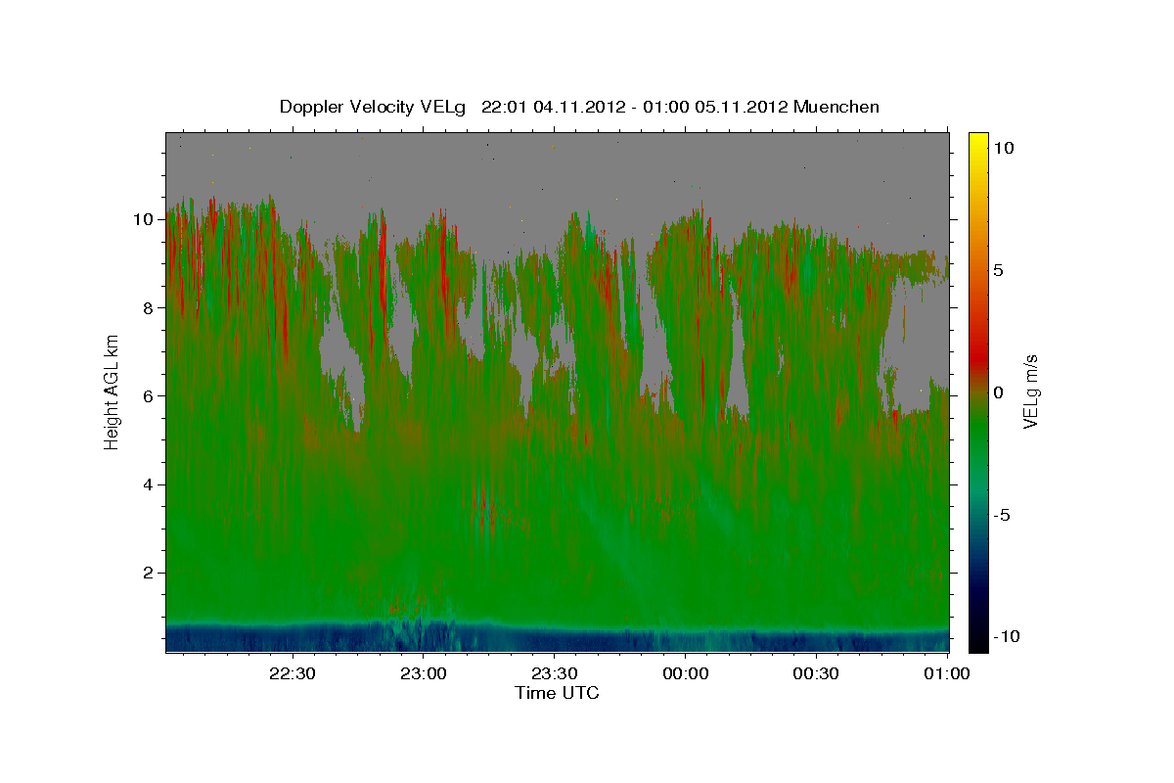The width and height of the screenshot is (1174, 783).
Task: Click the dark blue low-level velocity band
Action: (x=558, y=638)
